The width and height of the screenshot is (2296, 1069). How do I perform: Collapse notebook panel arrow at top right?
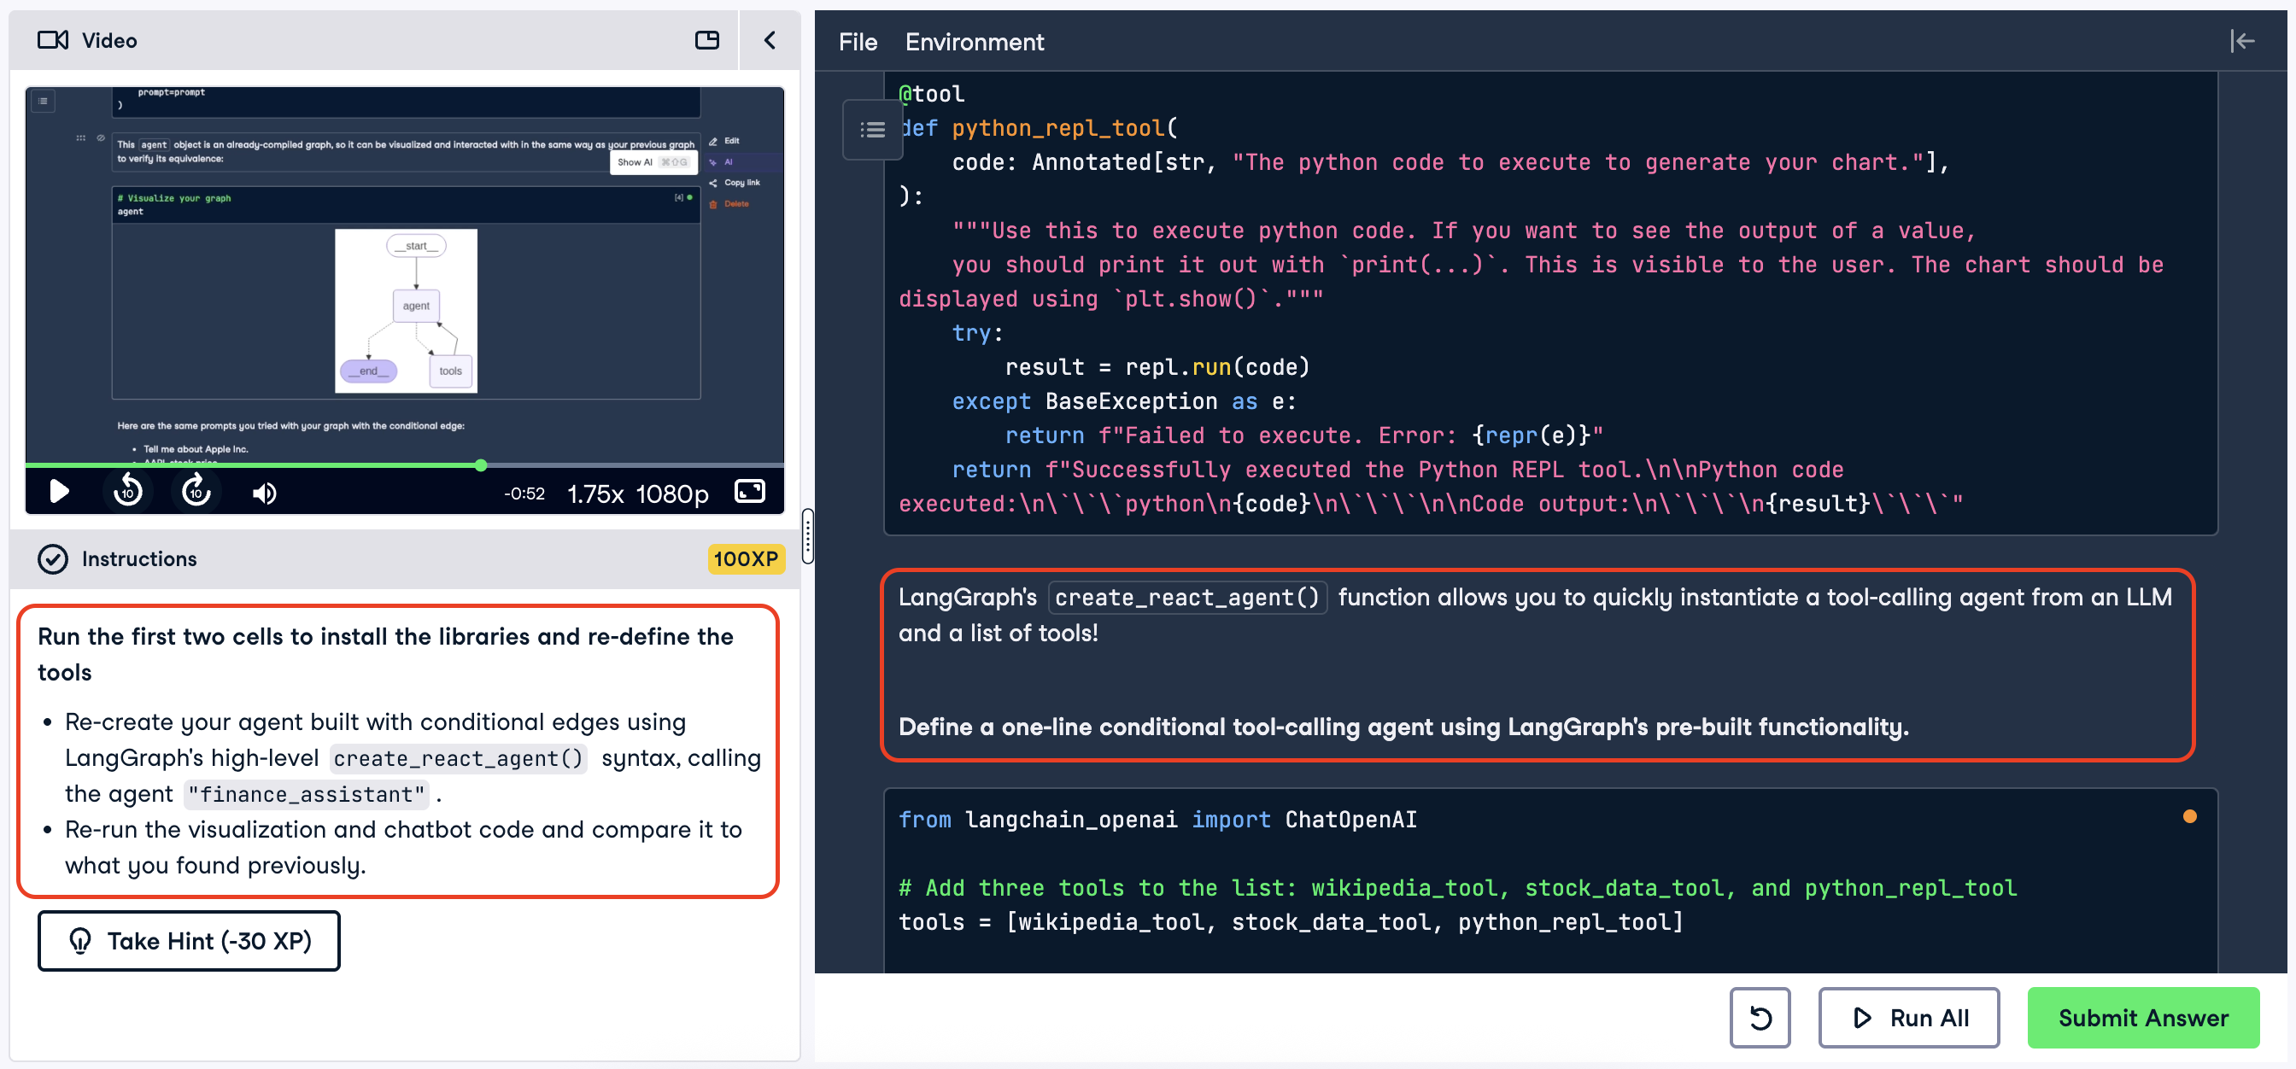point(2242,41)
